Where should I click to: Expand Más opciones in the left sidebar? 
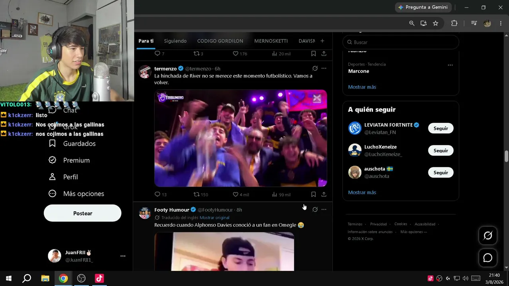[x=76, y=193]
